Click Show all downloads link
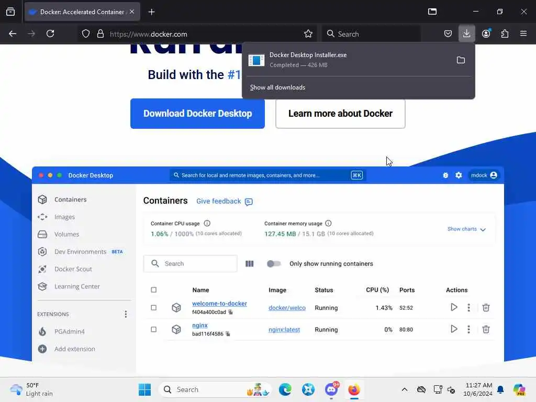536x402 pixels. click(277, 87)
